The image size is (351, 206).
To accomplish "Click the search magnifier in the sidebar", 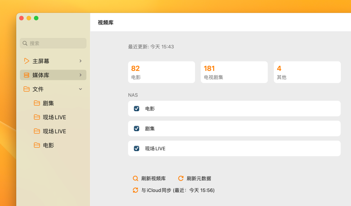I will 25,43.
